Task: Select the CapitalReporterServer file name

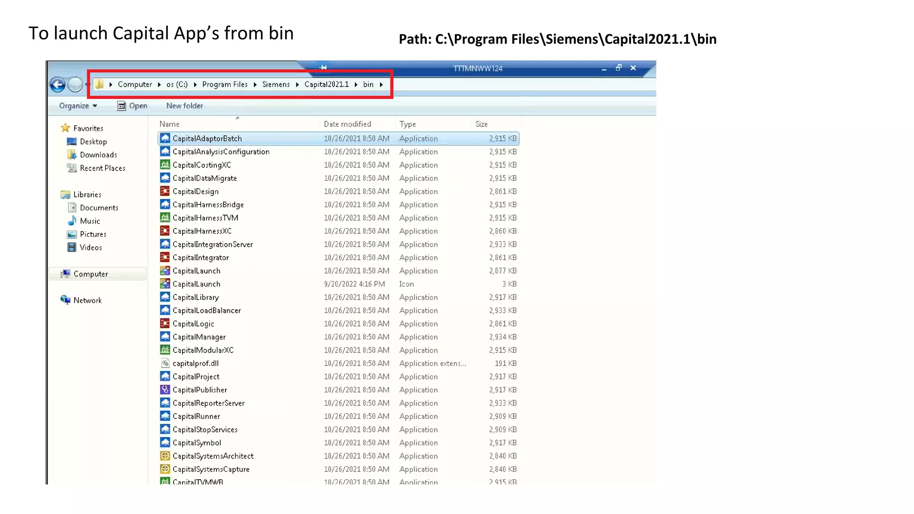Action: pyautogui.click(x=208, y=403)
